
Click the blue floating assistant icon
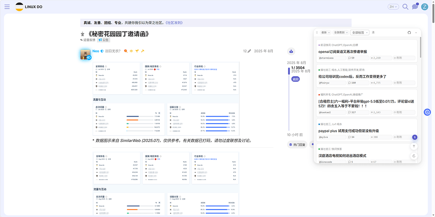click(427, 112)
